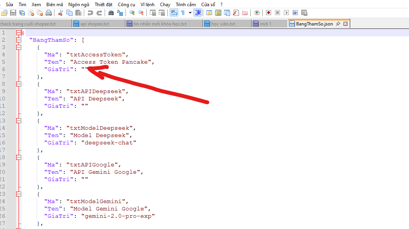This screenshot has height=229, width=409.
Task: Click the Find and Replace icon
Action: pos(120,13)
